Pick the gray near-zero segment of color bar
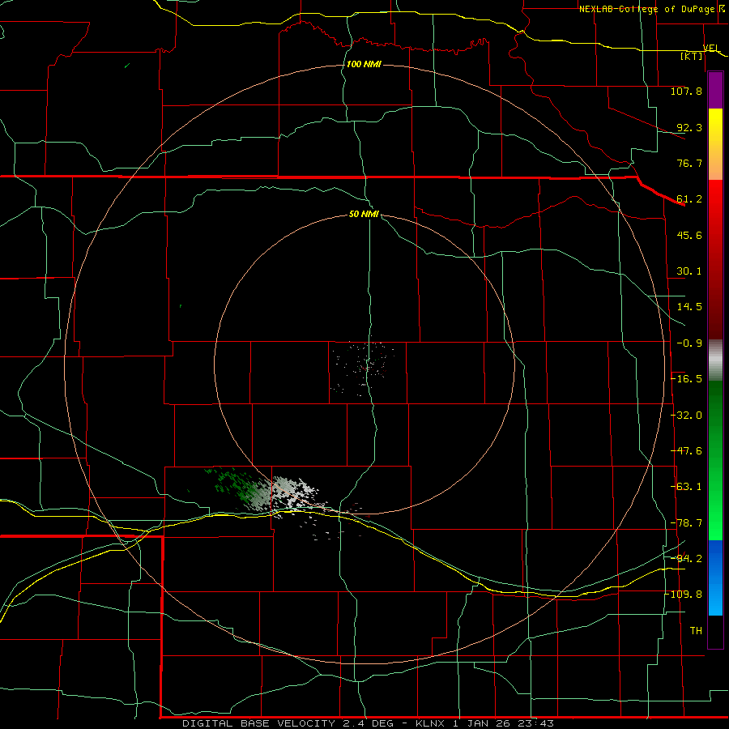 pos(715,360)
